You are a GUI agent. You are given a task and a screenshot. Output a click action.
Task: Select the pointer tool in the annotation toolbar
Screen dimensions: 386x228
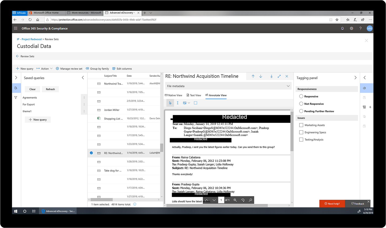click(170, 103)
